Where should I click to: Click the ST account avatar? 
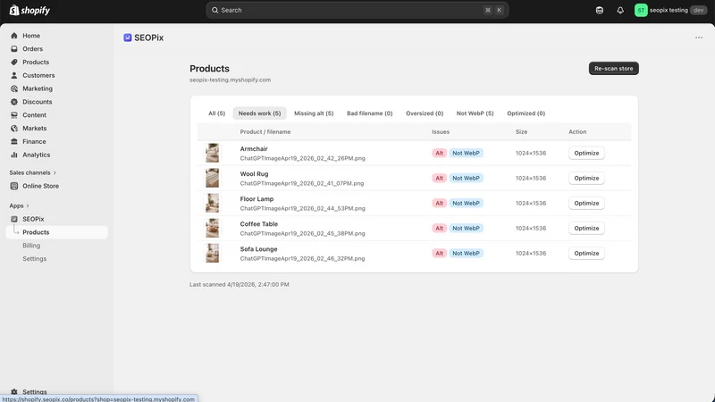click(641, 10)
